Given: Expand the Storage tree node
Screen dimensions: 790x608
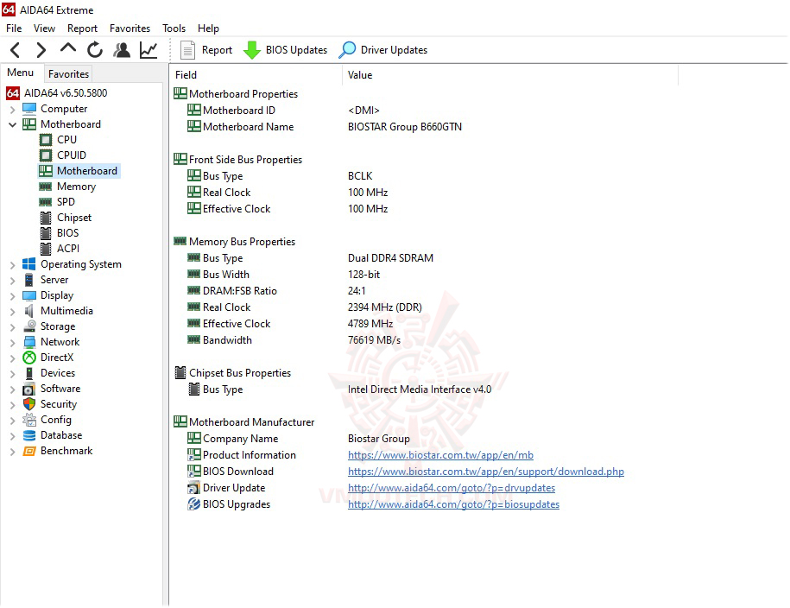Looking at the screenshot, I should [x=13, y=326].
